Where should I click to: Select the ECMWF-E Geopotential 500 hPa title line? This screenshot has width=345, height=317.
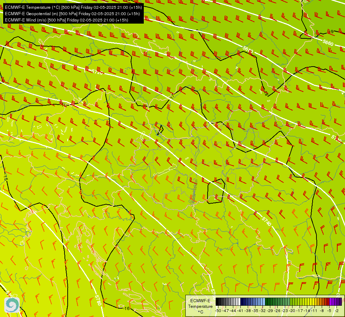72,14
